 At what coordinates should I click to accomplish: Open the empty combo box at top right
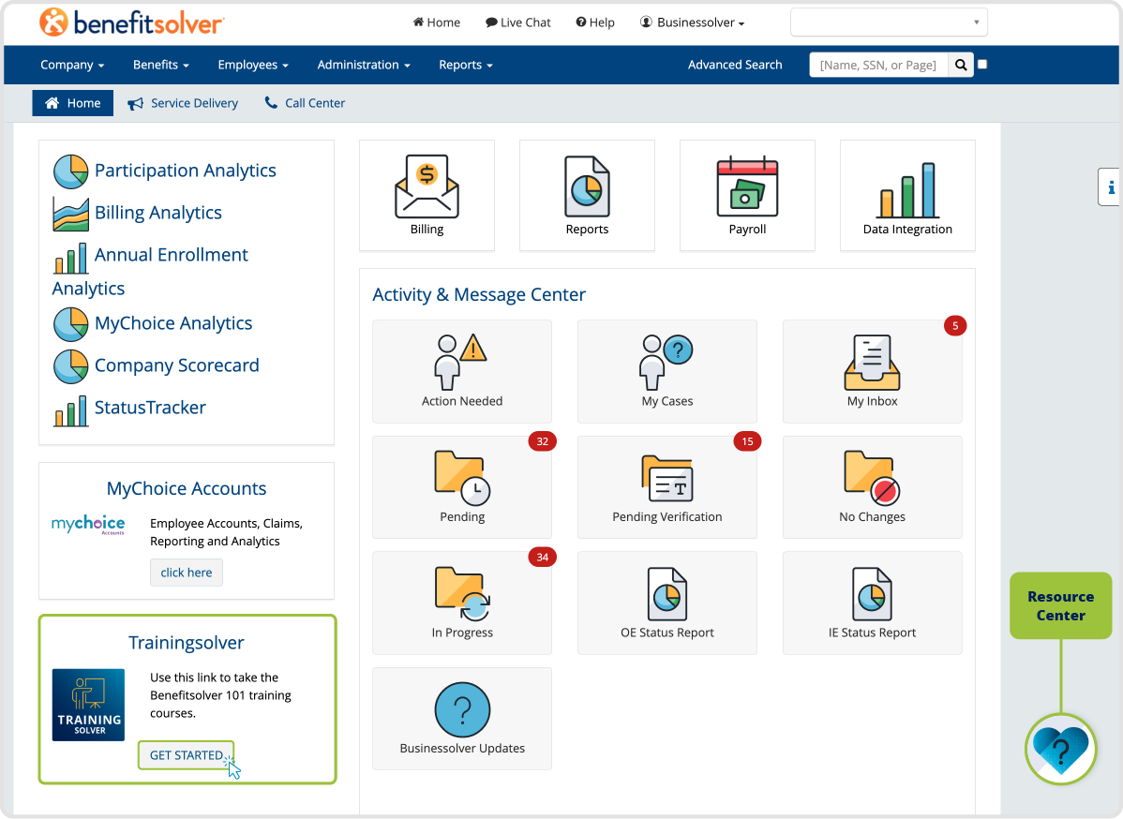[x=889, y=22]
